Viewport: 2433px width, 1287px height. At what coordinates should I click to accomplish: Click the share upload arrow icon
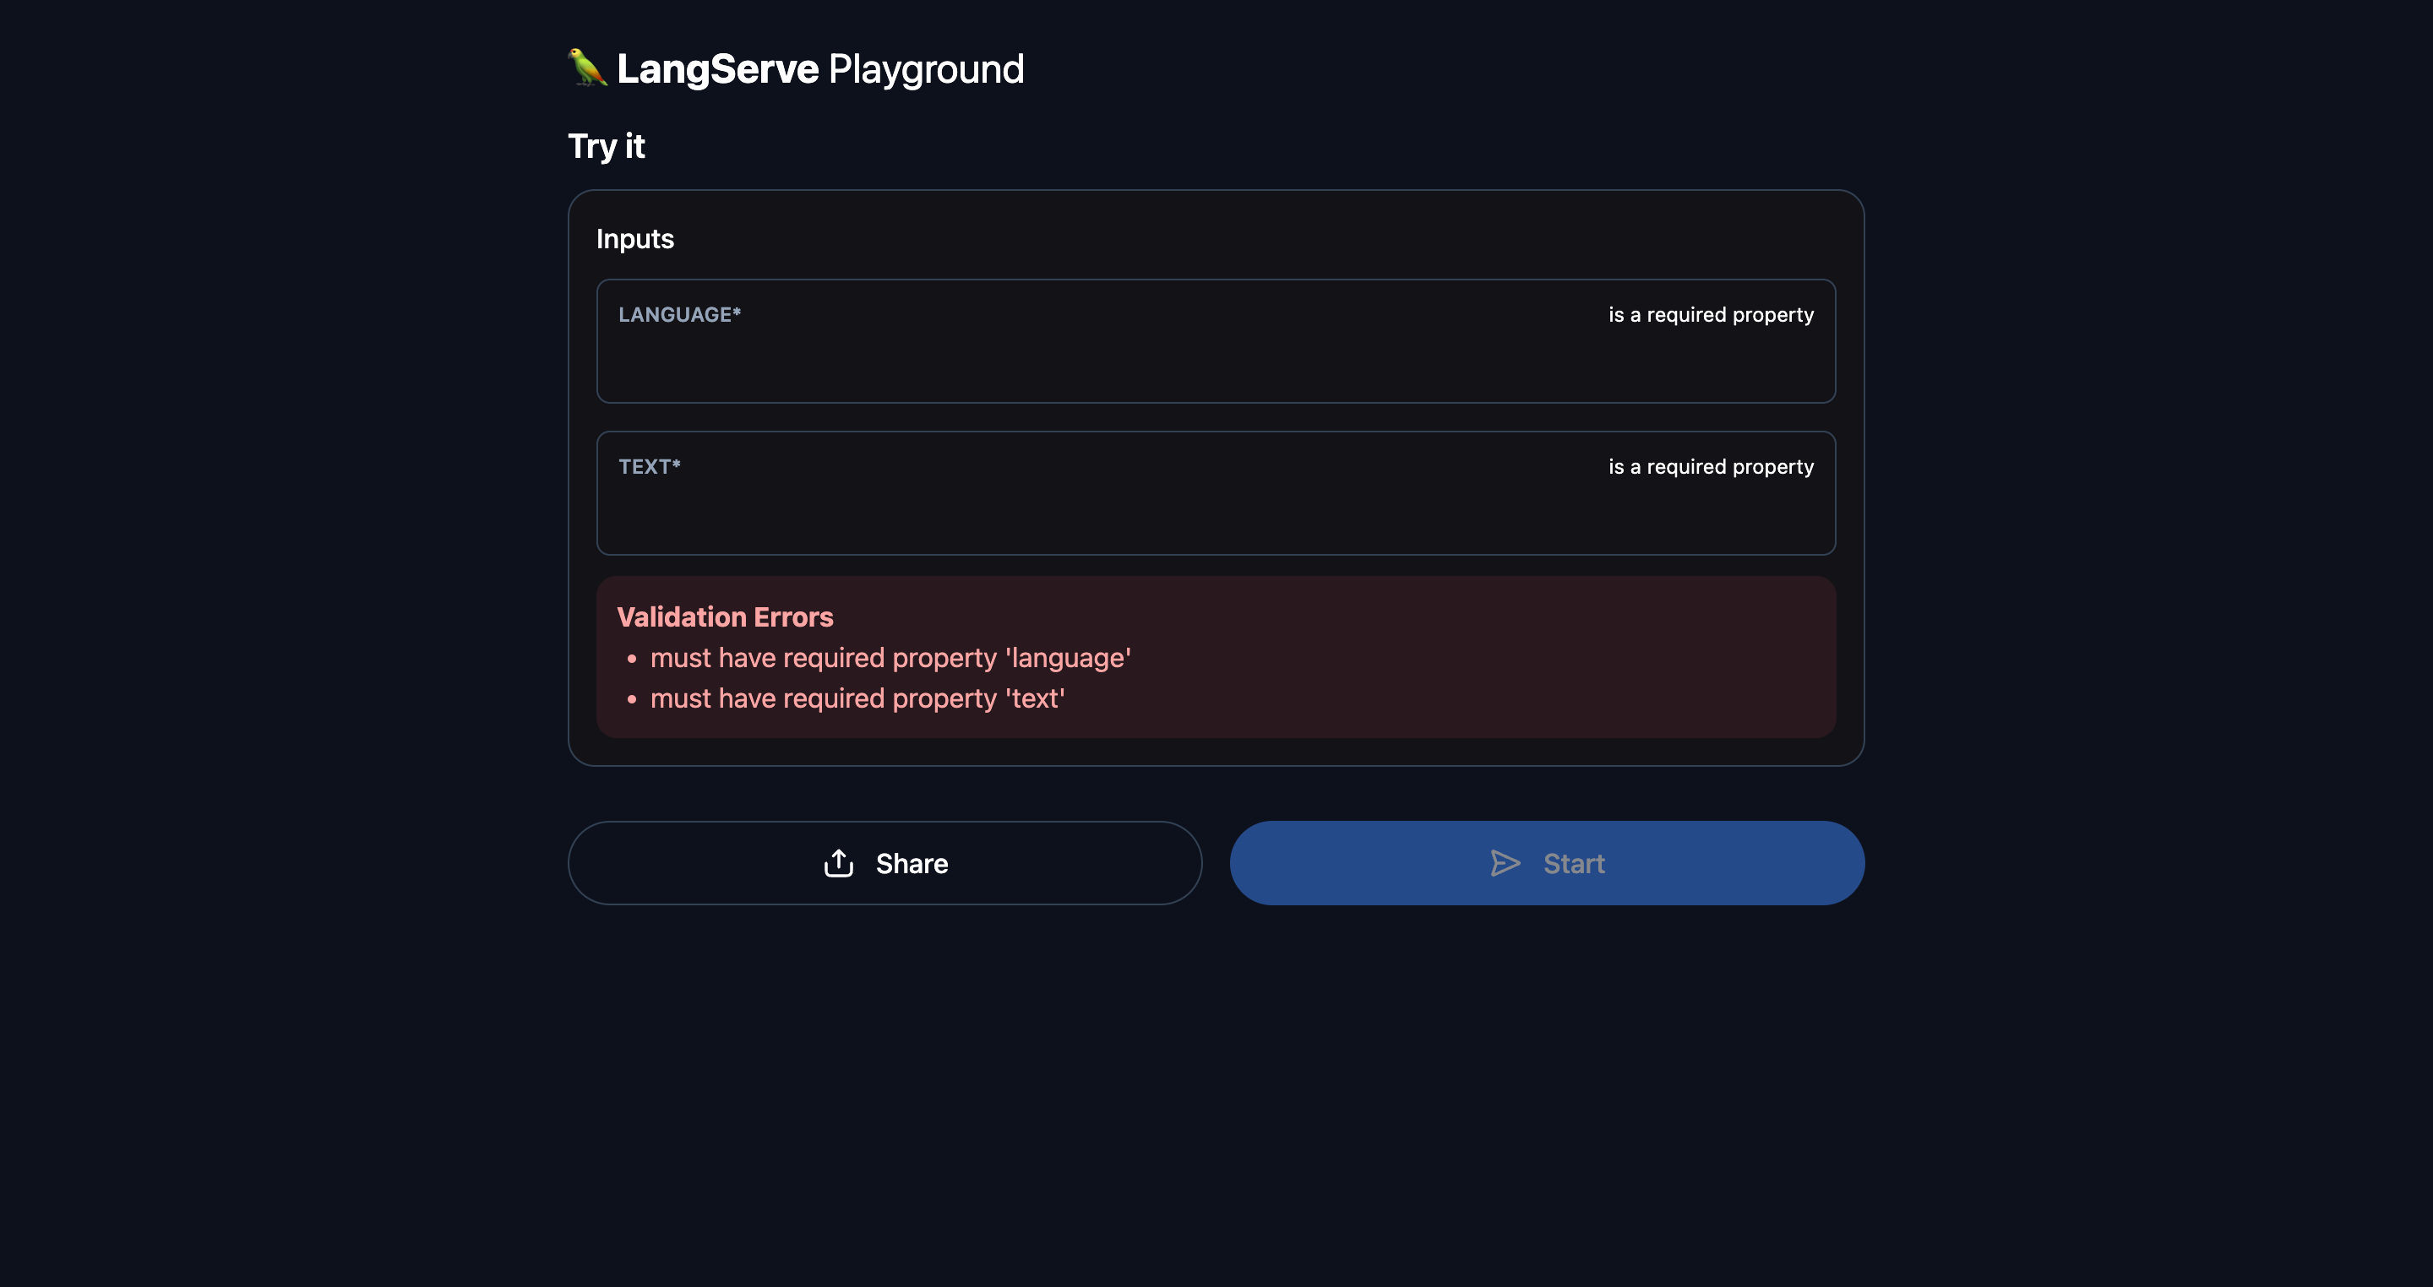[x=839, y=863]
